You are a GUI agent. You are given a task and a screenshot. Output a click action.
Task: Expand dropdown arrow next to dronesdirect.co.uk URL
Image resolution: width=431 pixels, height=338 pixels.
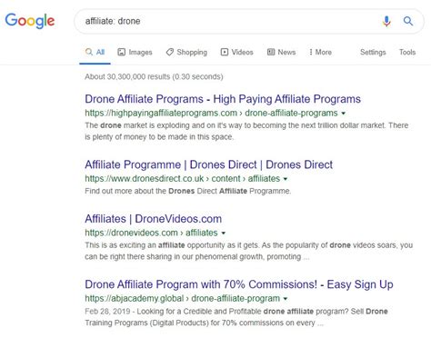point(286,179)
